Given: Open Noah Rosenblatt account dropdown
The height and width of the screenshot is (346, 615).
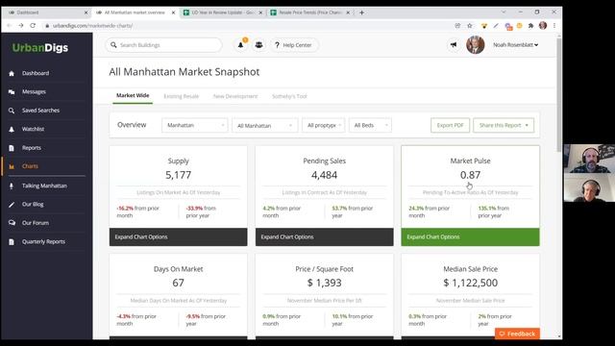Looking at the screenshot, I should [515, 45].
